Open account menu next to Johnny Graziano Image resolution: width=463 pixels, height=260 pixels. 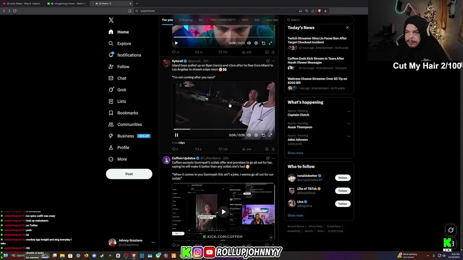point(153,242)
